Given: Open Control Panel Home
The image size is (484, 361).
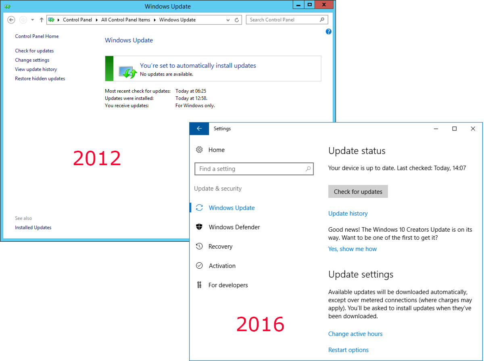Looking at the screenshot, I should point(37,36).
